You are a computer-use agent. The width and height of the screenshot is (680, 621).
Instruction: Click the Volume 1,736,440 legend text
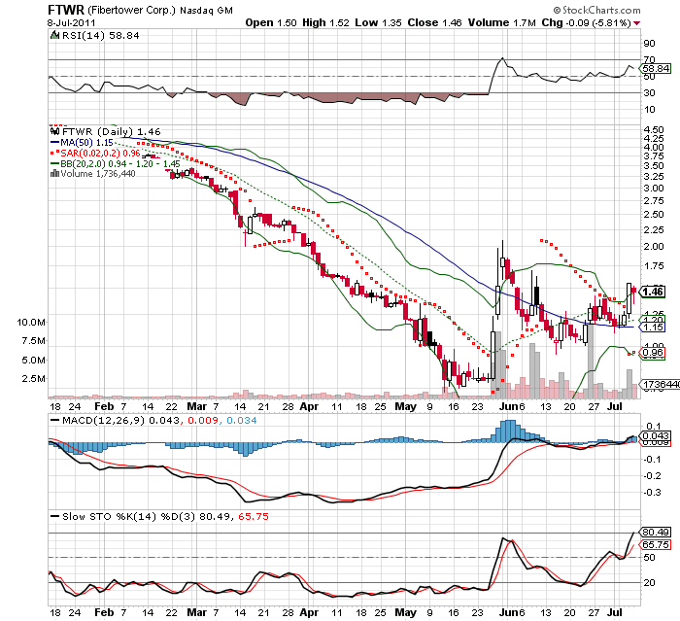tap(98, 174)
